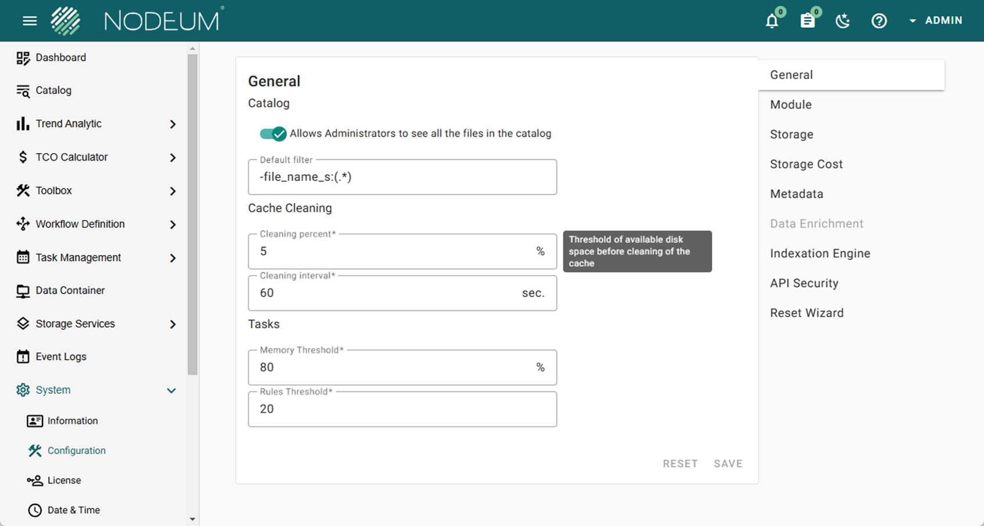Expand the Trend Analytic menu

[173, 124]
